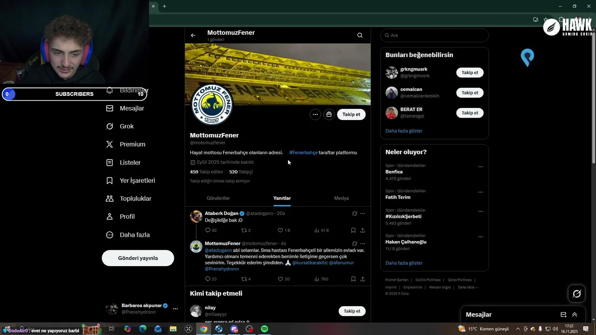The height and width of the screenshot is (335, 596).
Task: Click the @kursatkarakilic mention
Action: point(310,263)
